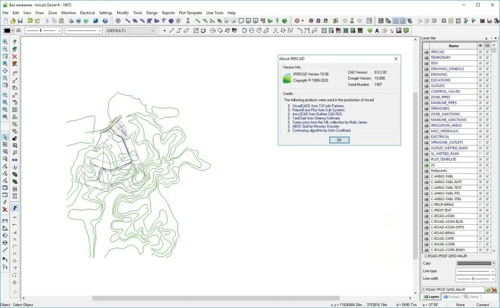Click the blue globe icon in top toolbar
This screenshot has height=308, width=500.
105,21
